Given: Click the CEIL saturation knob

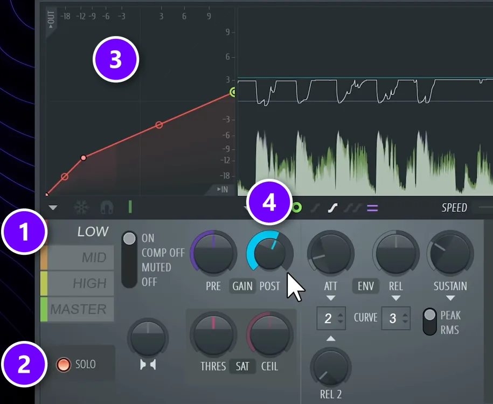Looking at the screenshot, I should point(270,335).
